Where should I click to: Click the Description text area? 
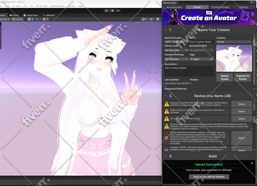point(189,71)
